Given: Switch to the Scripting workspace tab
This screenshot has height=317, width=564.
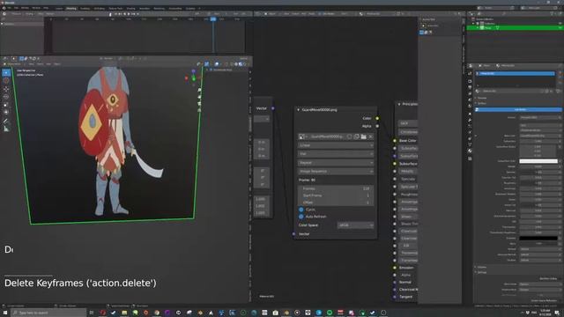Looking at the screenshot, I should click(190, 8).
